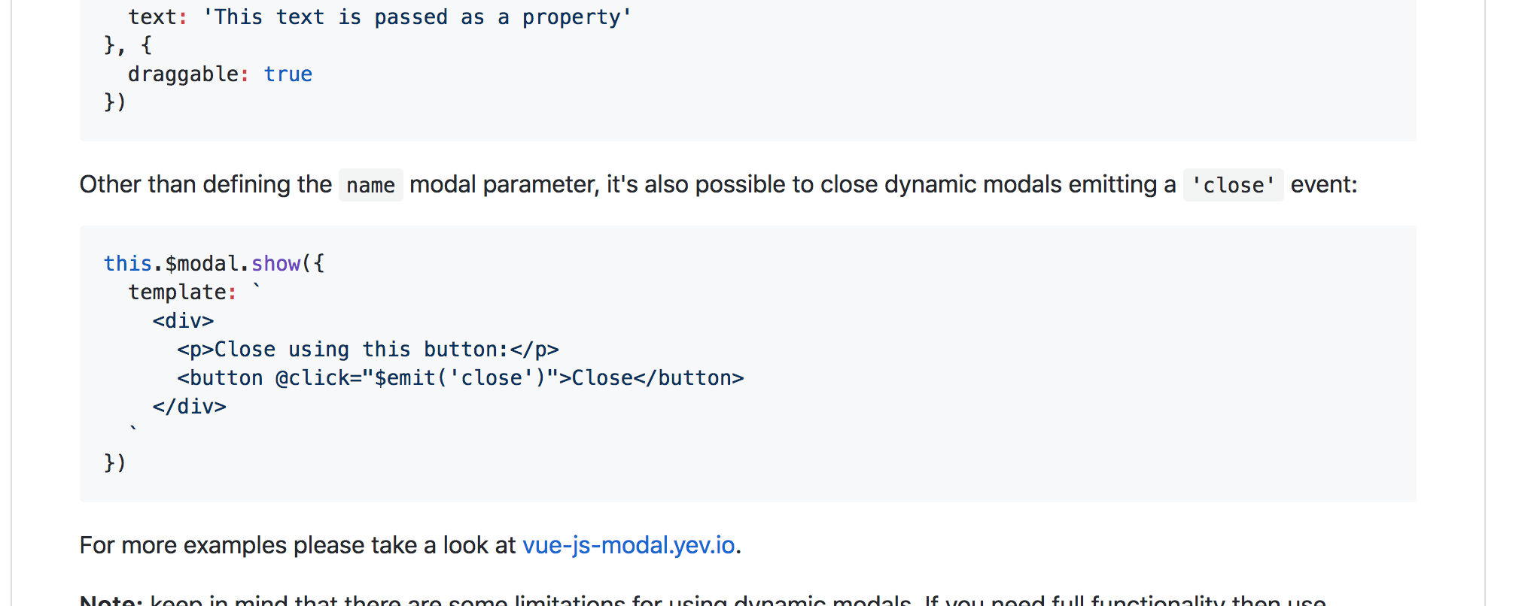Click the }, { line in first code block
Screen dimensions: 1540x606
(x=128, y=46)
